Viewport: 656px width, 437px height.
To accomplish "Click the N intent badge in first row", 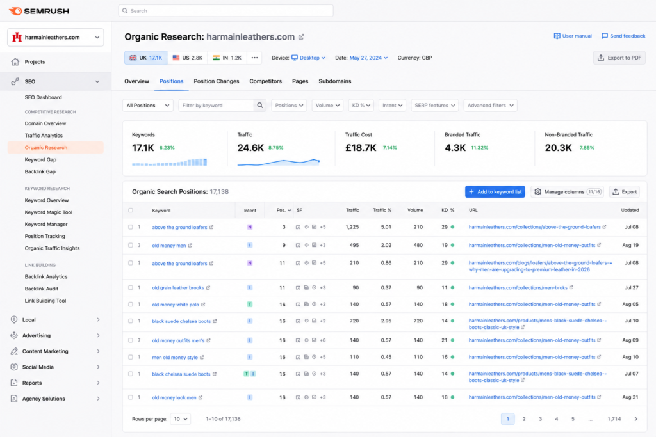I will tap(250, 227).
